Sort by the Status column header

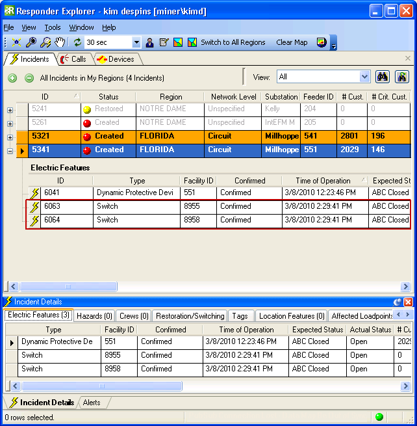(x=108, y=97)
